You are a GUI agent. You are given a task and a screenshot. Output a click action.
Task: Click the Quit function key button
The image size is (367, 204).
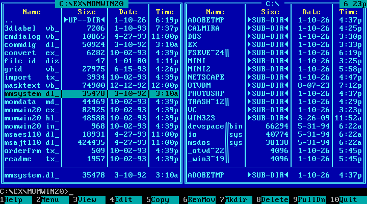[x=349, y=200]
